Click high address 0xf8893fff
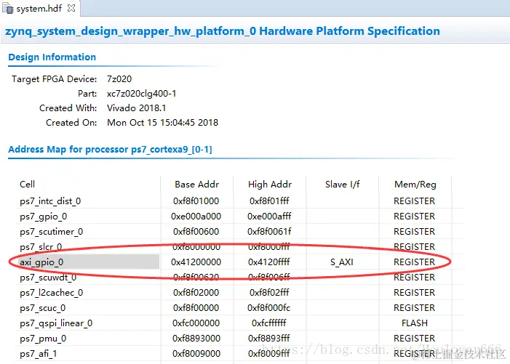Image resolution: width=510 pixels, height=364 pixels. (269, 339)
